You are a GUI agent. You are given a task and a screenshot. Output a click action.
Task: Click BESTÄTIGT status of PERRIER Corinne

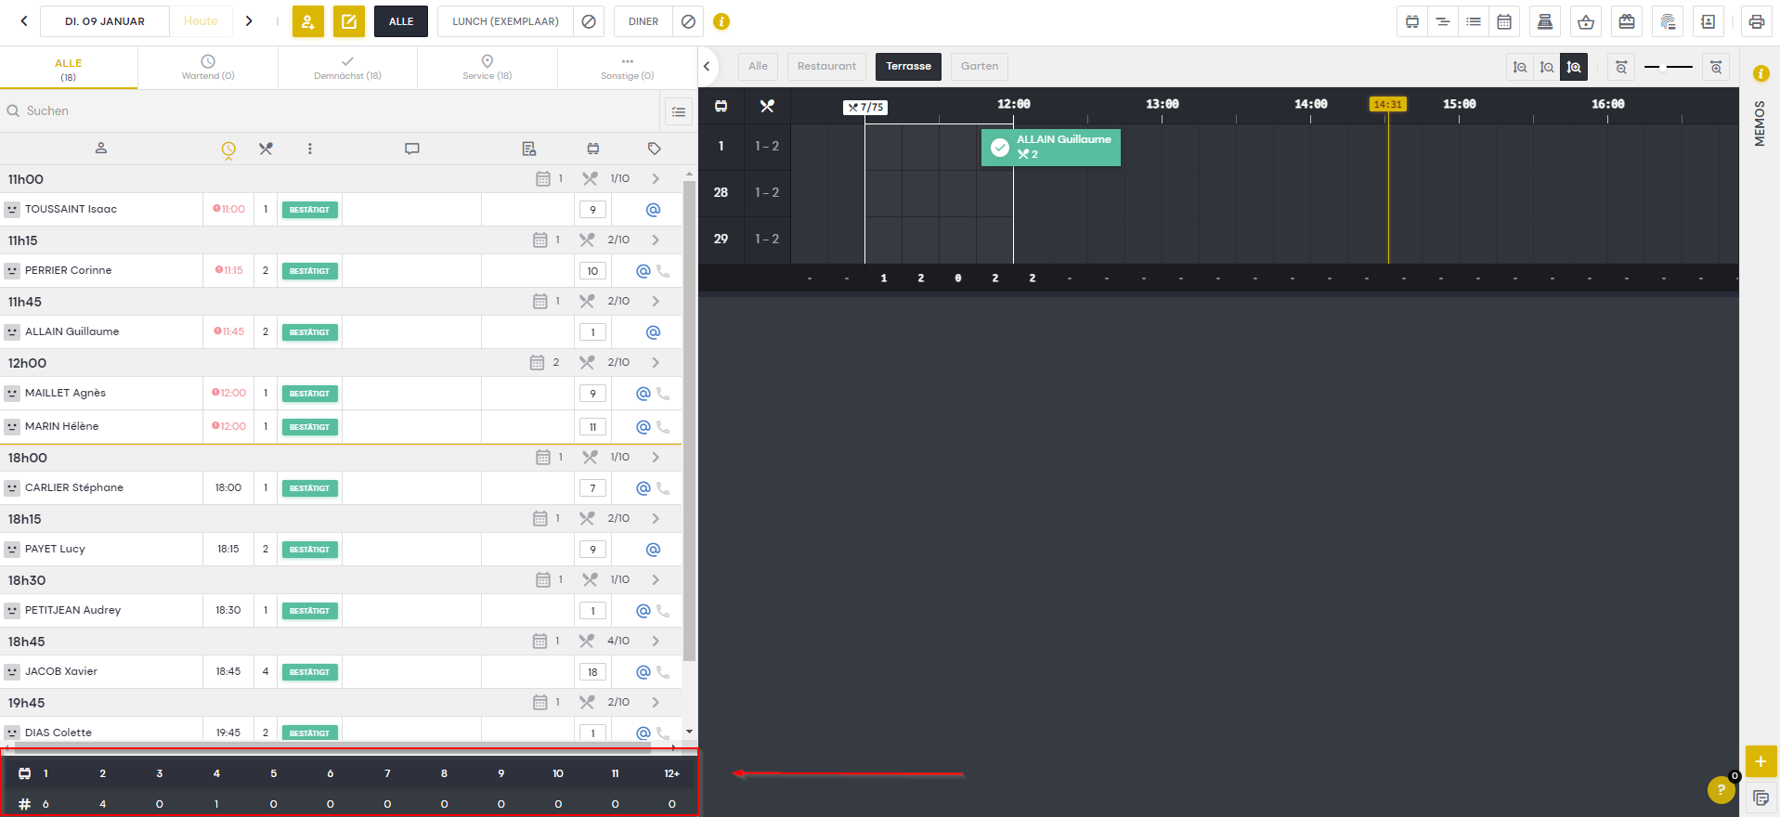309,271
